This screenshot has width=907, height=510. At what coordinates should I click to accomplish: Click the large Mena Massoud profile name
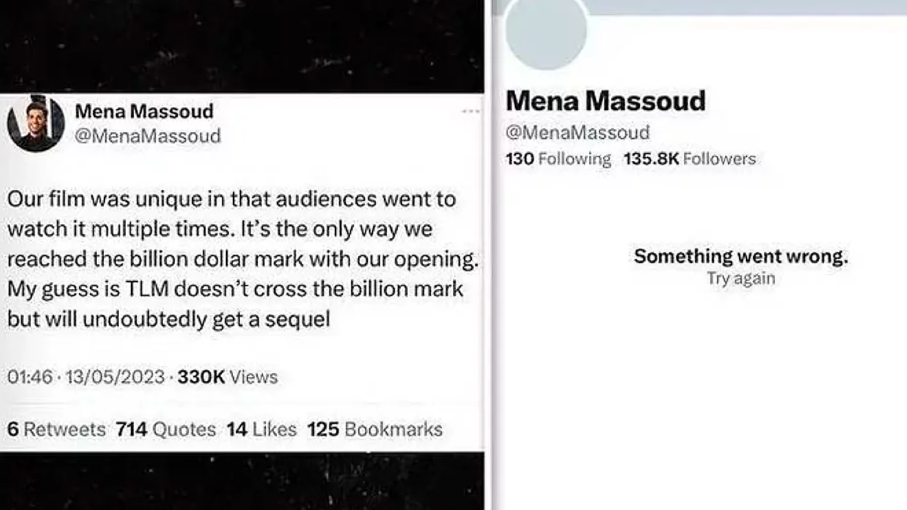tap(606, 101)
